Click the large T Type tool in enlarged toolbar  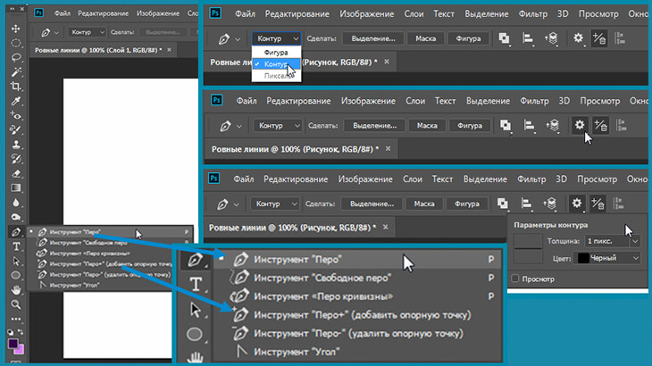coord(196,285)
